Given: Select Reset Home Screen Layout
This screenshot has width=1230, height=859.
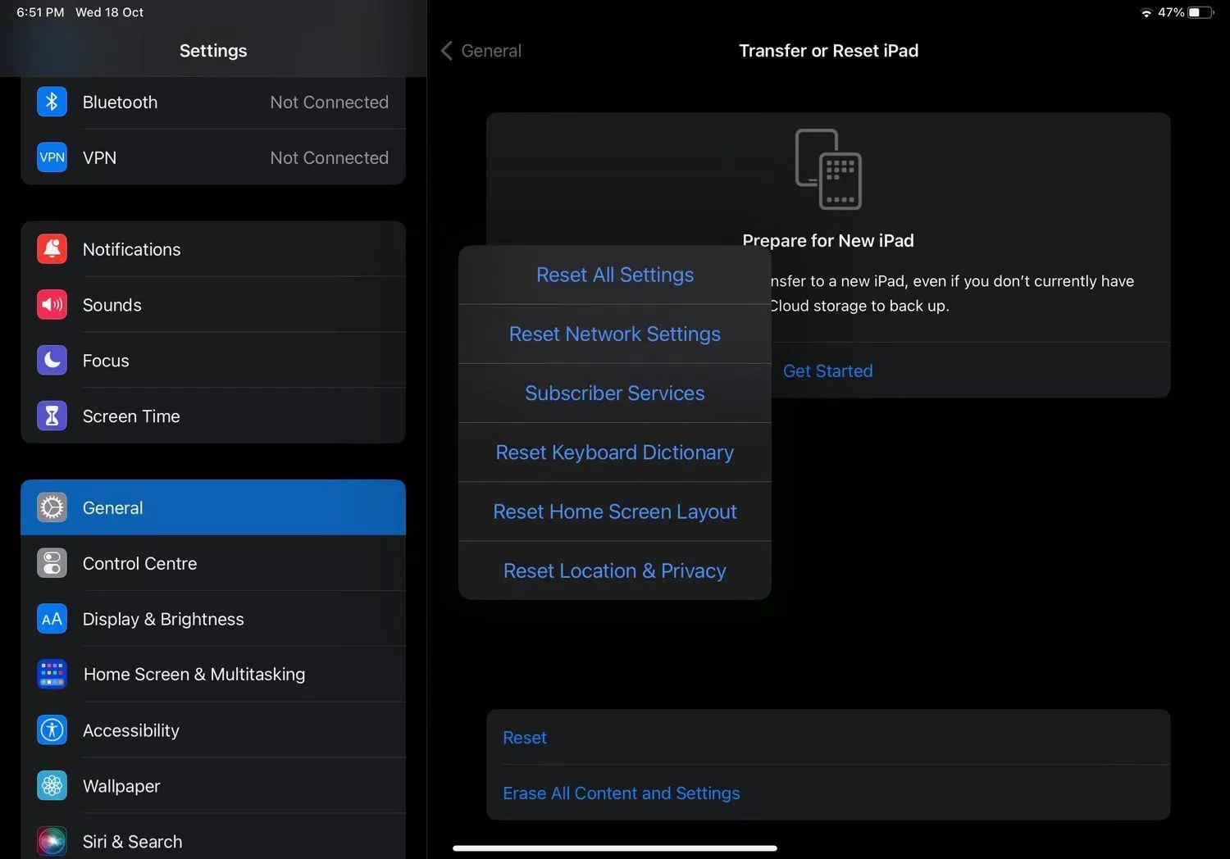Looking at the screenshot, I should pos(615,511).
